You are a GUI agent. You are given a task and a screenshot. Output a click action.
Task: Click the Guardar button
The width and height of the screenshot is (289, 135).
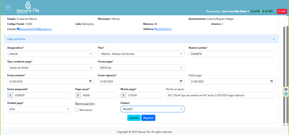click(134, 118)
